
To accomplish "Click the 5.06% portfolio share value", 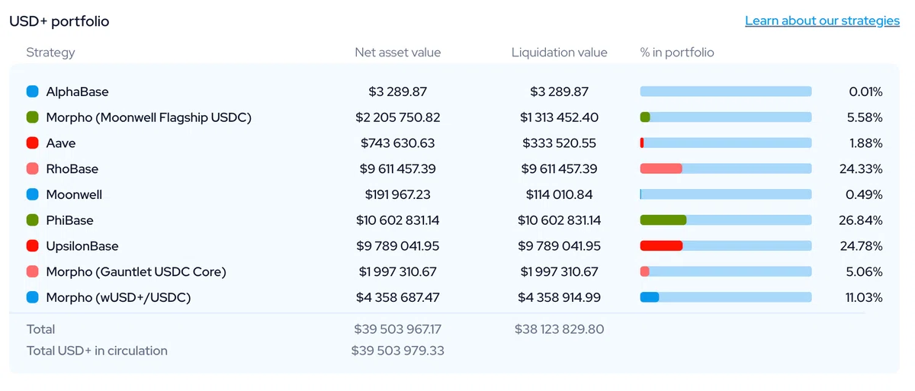I will click(x=865, y=272).
